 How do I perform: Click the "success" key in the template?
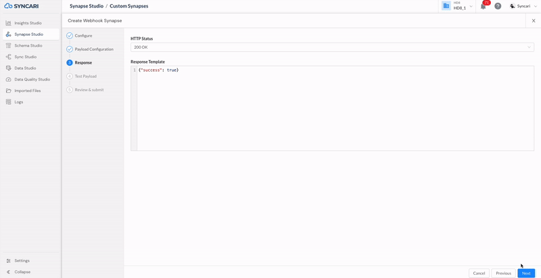pyautogui.click(x=151, y=70)
